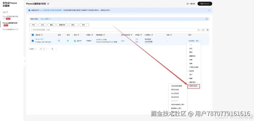Click the monitoring icon in the instance row
Viewport: 254px width, 121px height.
(59, 41)
